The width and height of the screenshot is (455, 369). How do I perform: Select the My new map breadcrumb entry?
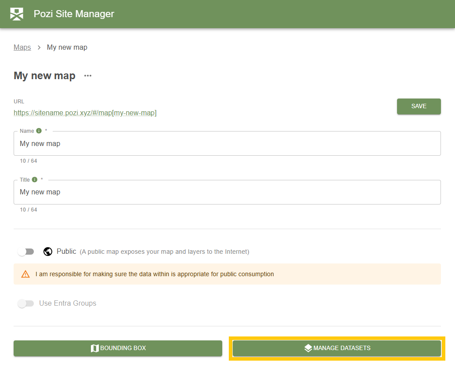pos(67,47)
